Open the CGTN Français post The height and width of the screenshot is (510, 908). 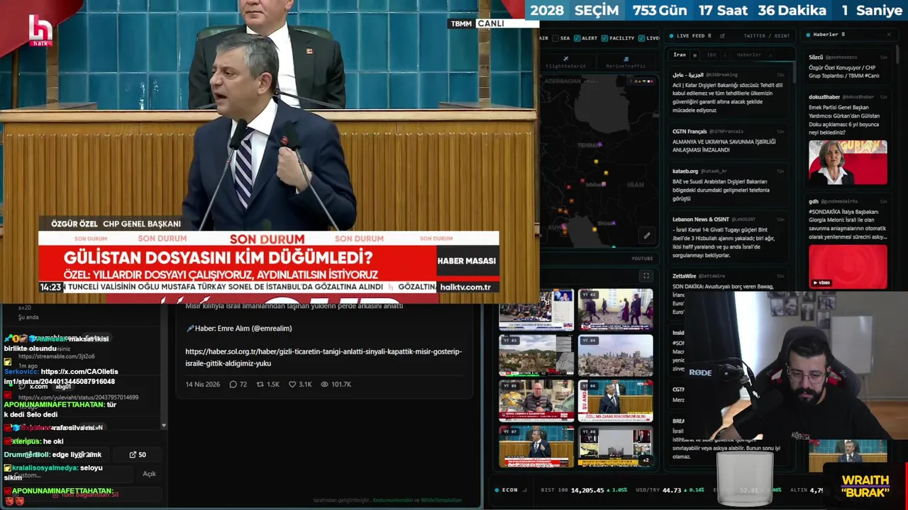729,140
